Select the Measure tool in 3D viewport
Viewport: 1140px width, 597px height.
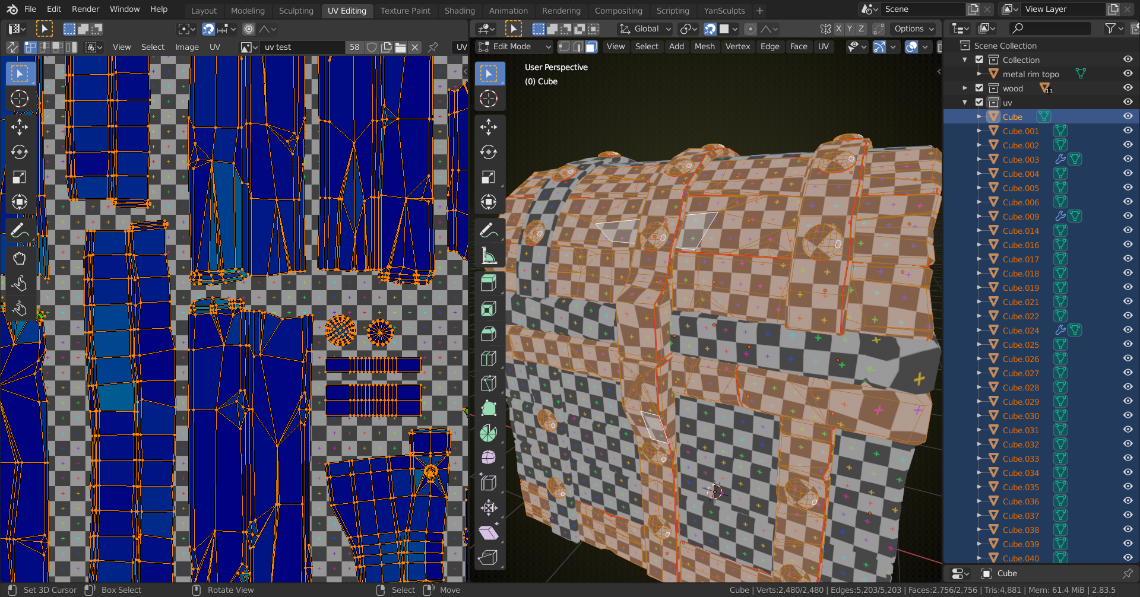489,256
